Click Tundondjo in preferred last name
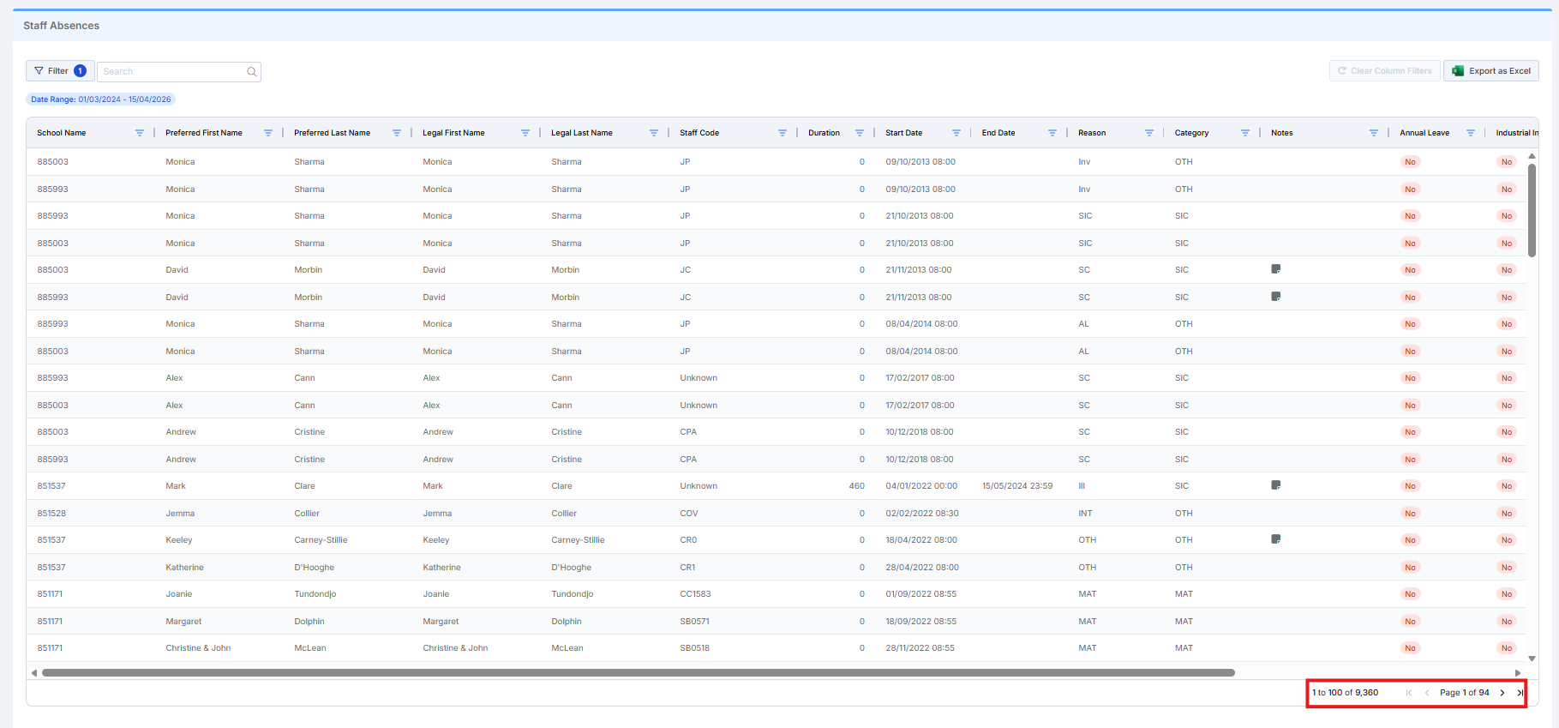This screenshot has height=728, width=1559. coord(315,594)
